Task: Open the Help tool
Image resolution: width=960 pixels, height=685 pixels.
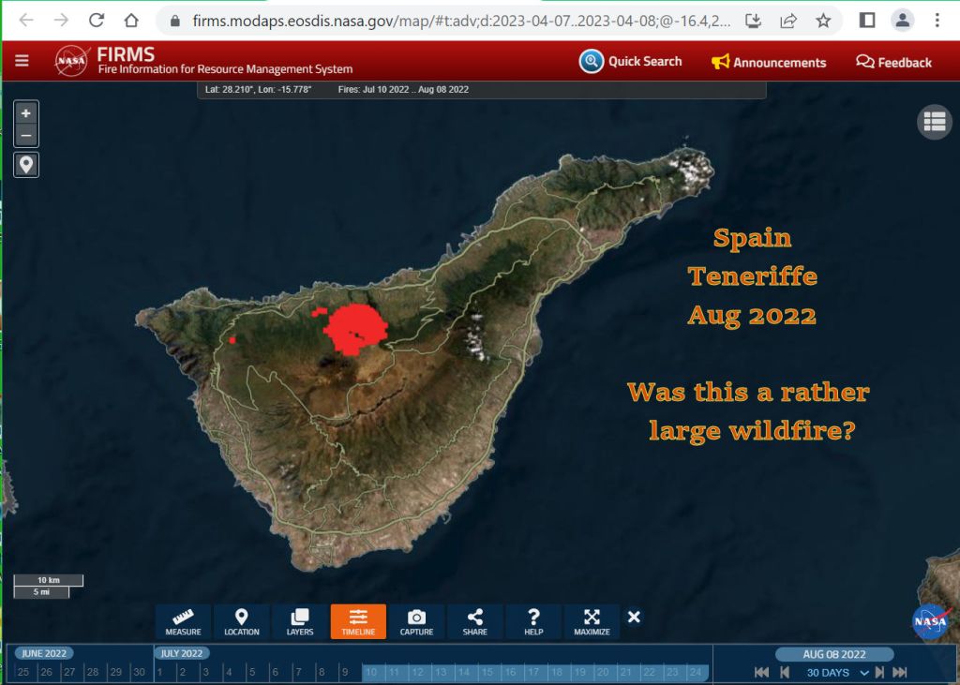Action: (x=533, y=621)
